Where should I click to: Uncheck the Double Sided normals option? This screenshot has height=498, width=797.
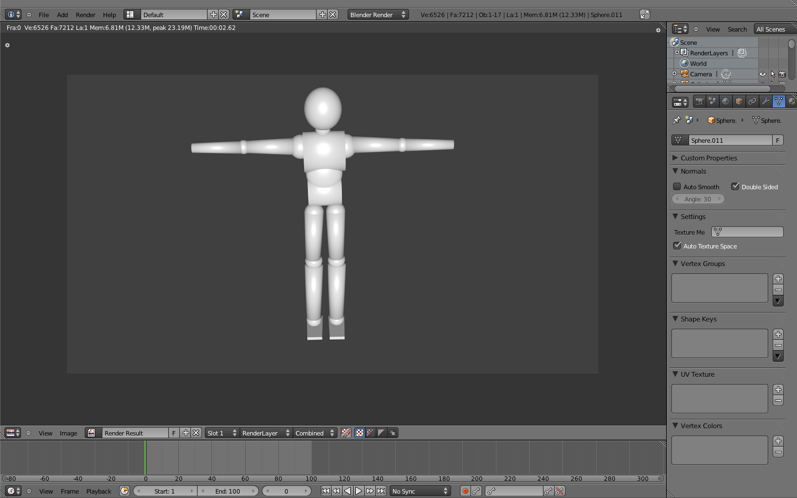click(735, 186)
